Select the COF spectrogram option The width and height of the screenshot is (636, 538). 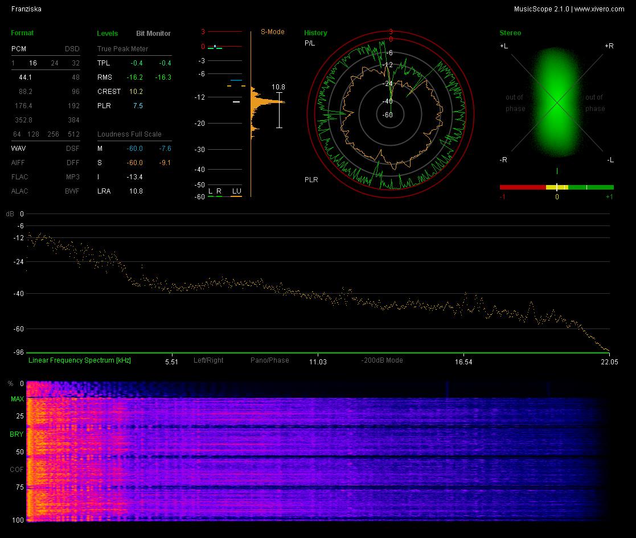(17, 470)
